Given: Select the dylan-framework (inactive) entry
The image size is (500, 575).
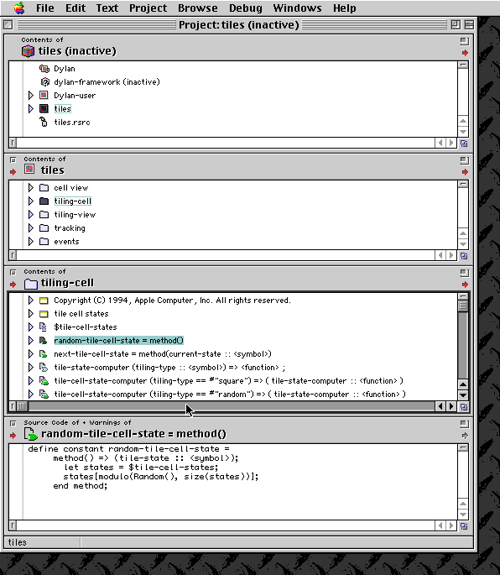Looking at the screenshot, I should click(x=107, y=81).
